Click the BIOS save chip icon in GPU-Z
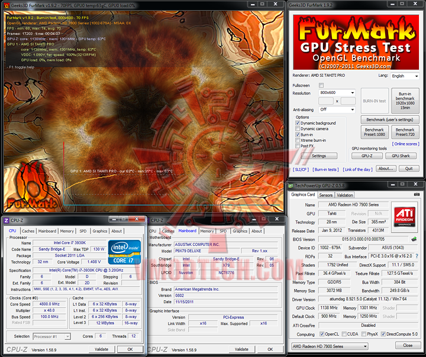The height and width of the screenshot is (357, 426). [414, 239]
